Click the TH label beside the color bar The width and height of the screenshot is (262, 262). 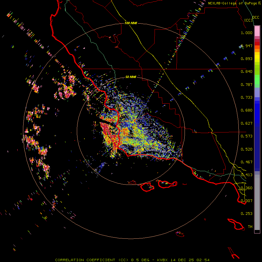coord(250,227)
